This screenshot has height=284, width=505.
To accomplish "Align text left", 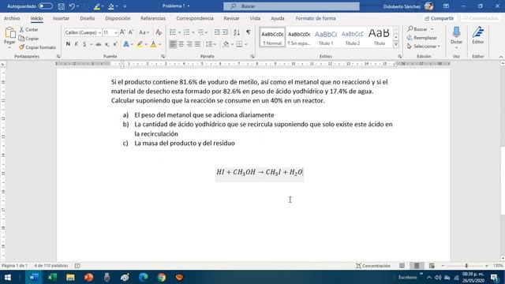I will (x=173, y=44).
